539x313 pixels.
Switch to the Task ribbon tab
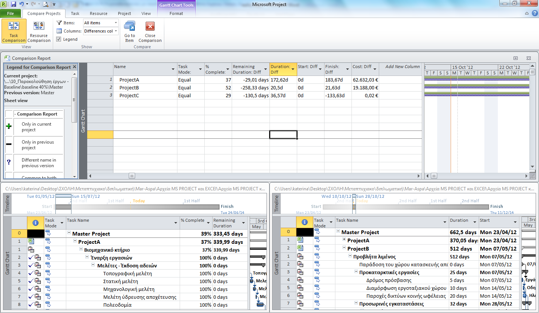click(75, 13)
